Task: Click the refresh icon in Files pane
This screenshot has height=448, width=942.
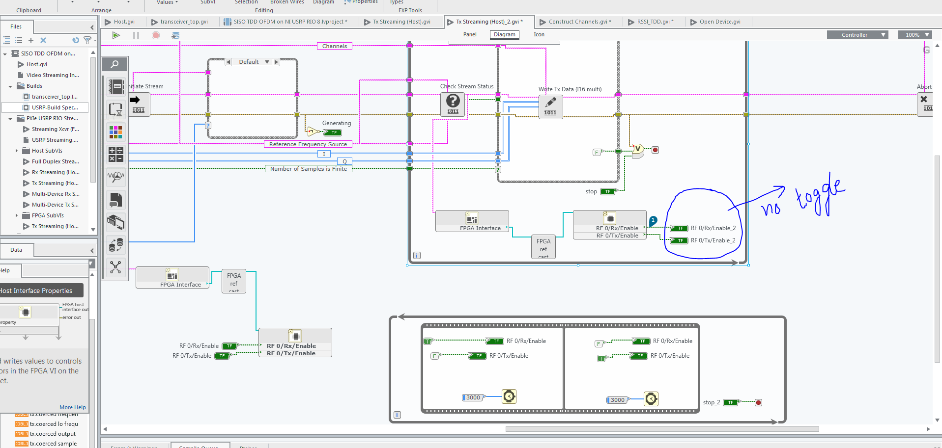Action: (x=76, y=40)
